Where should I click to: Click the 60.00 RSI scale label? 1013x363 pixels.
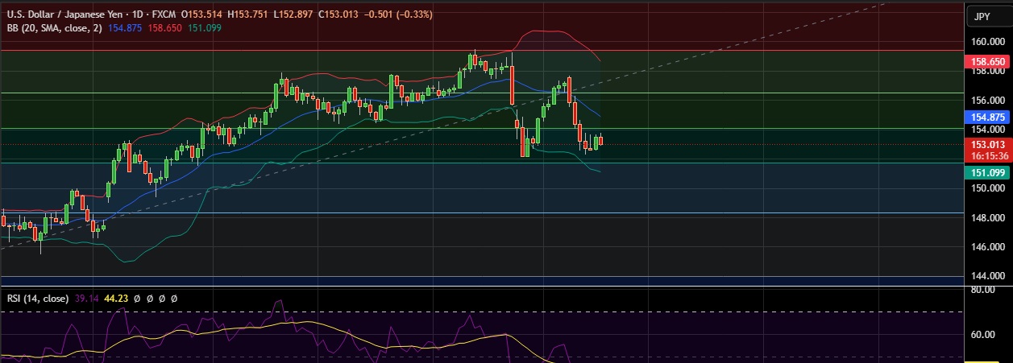point(983,333)
